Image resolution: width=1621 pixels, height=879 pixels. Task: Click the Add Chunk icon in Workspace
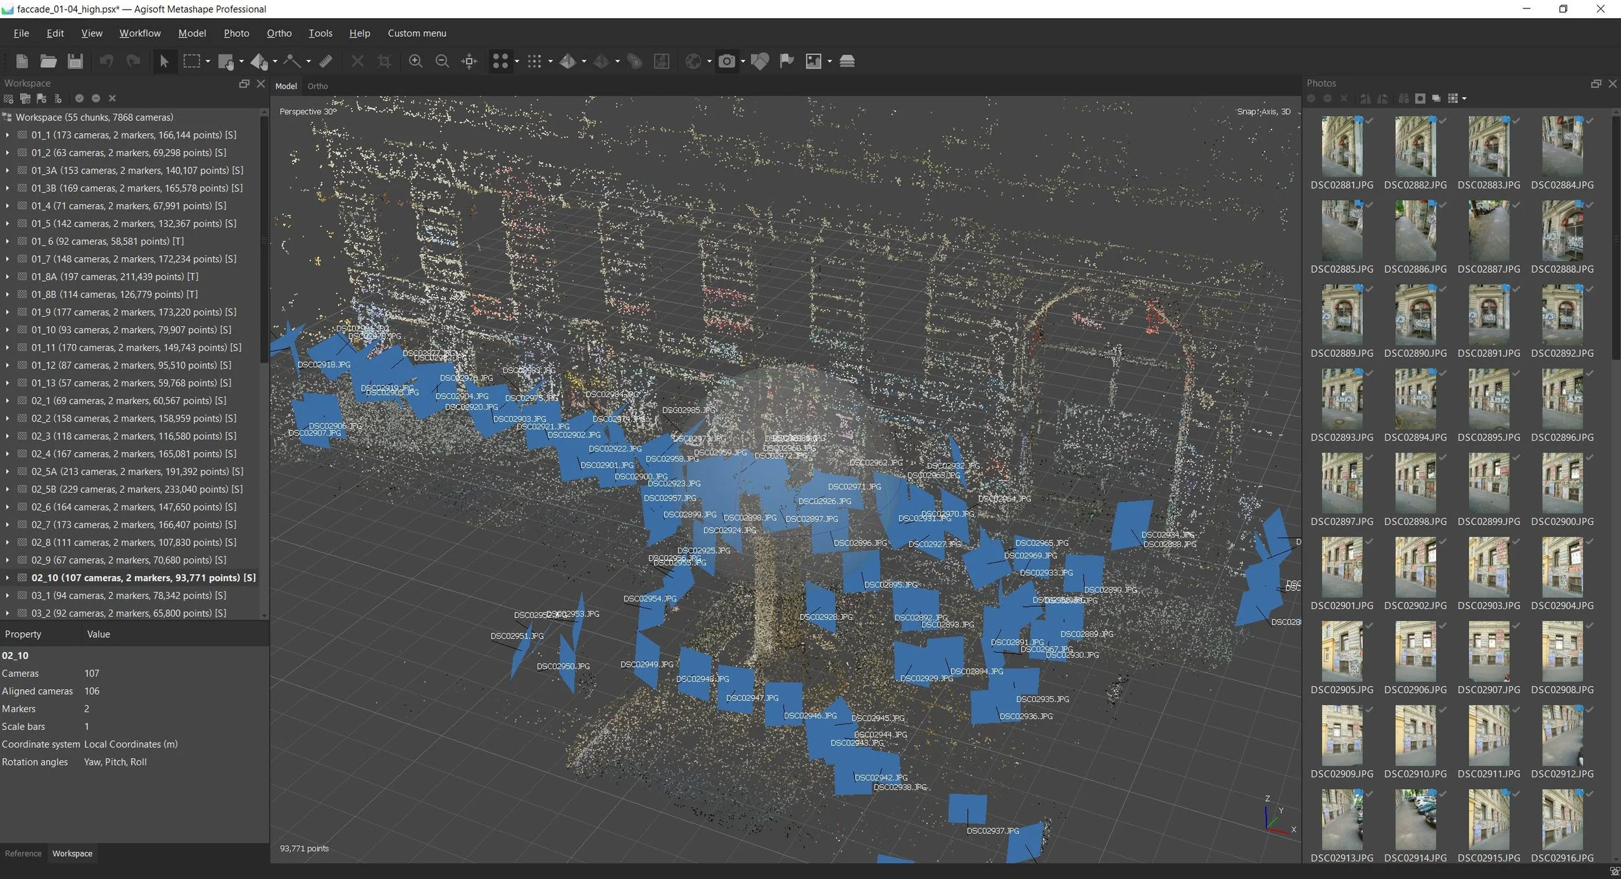[8, 98]
